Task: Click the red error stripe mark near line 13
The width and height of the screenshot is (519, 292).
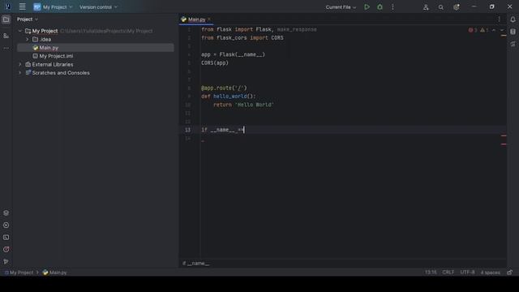Action: pyautogui.click(x=504, y=135)
